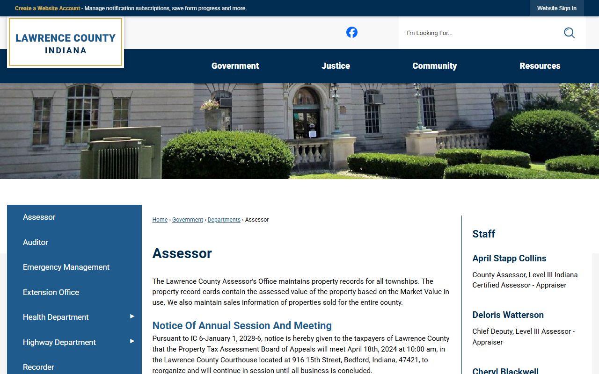Image resolution: width=599 pixels, height=374 pixels.
Task: Open the Government menu
Action: [x=235, y=66]
